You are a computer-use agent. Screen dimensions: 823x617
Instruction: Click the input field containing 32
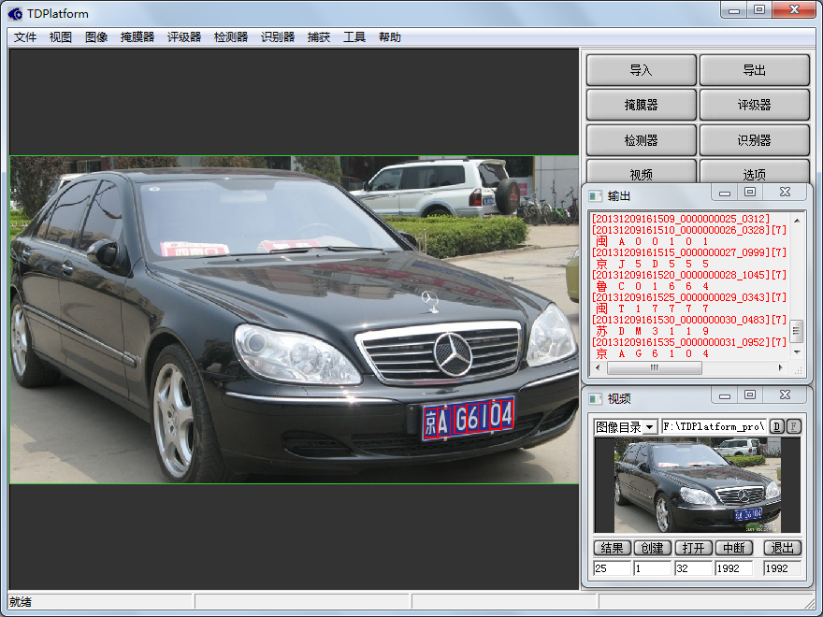tap(693, 568)
